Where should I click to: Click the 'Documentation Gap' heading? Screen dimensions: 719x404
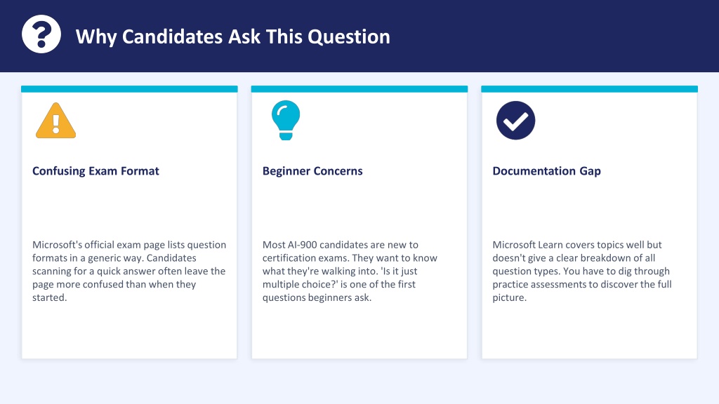click(x=546, y=171)
